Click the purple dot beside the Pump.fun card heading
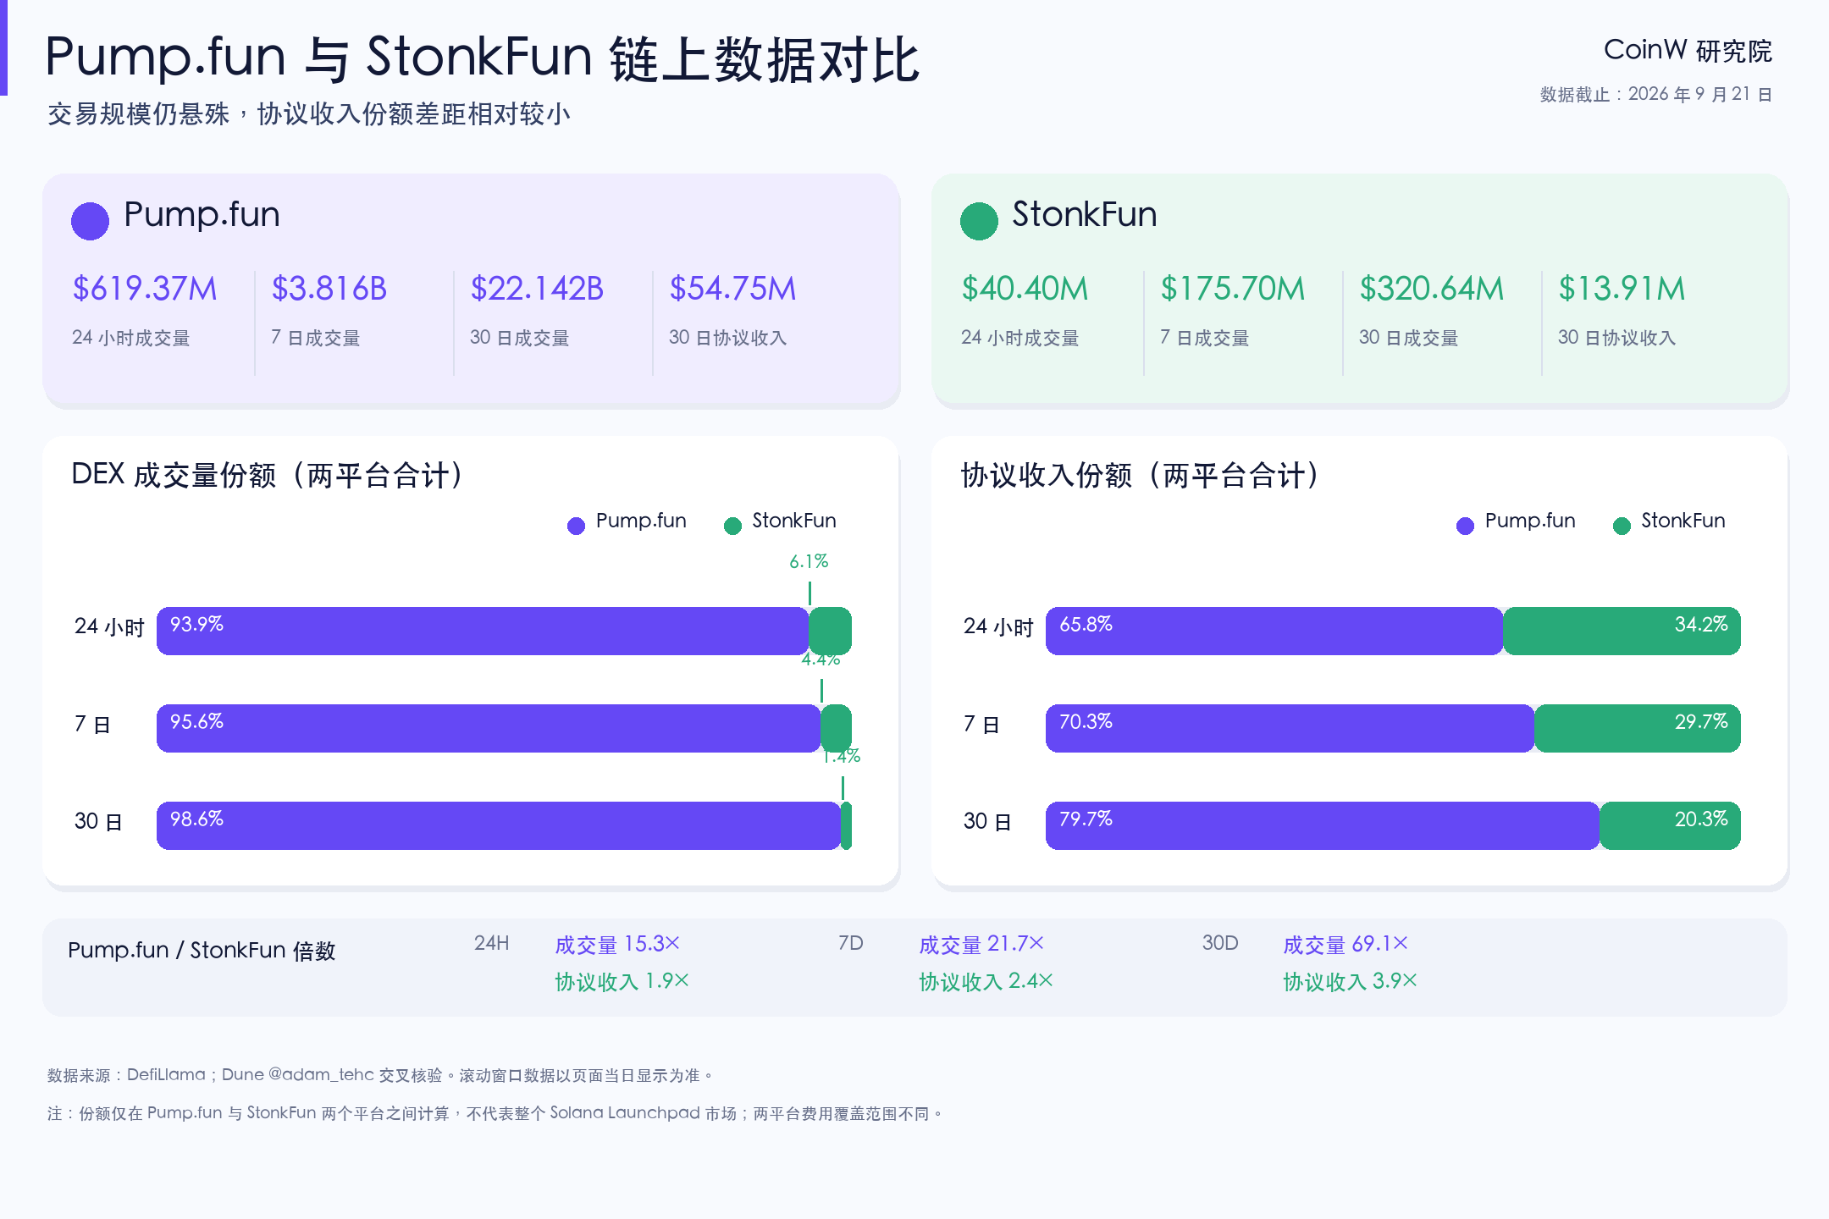 90,222
